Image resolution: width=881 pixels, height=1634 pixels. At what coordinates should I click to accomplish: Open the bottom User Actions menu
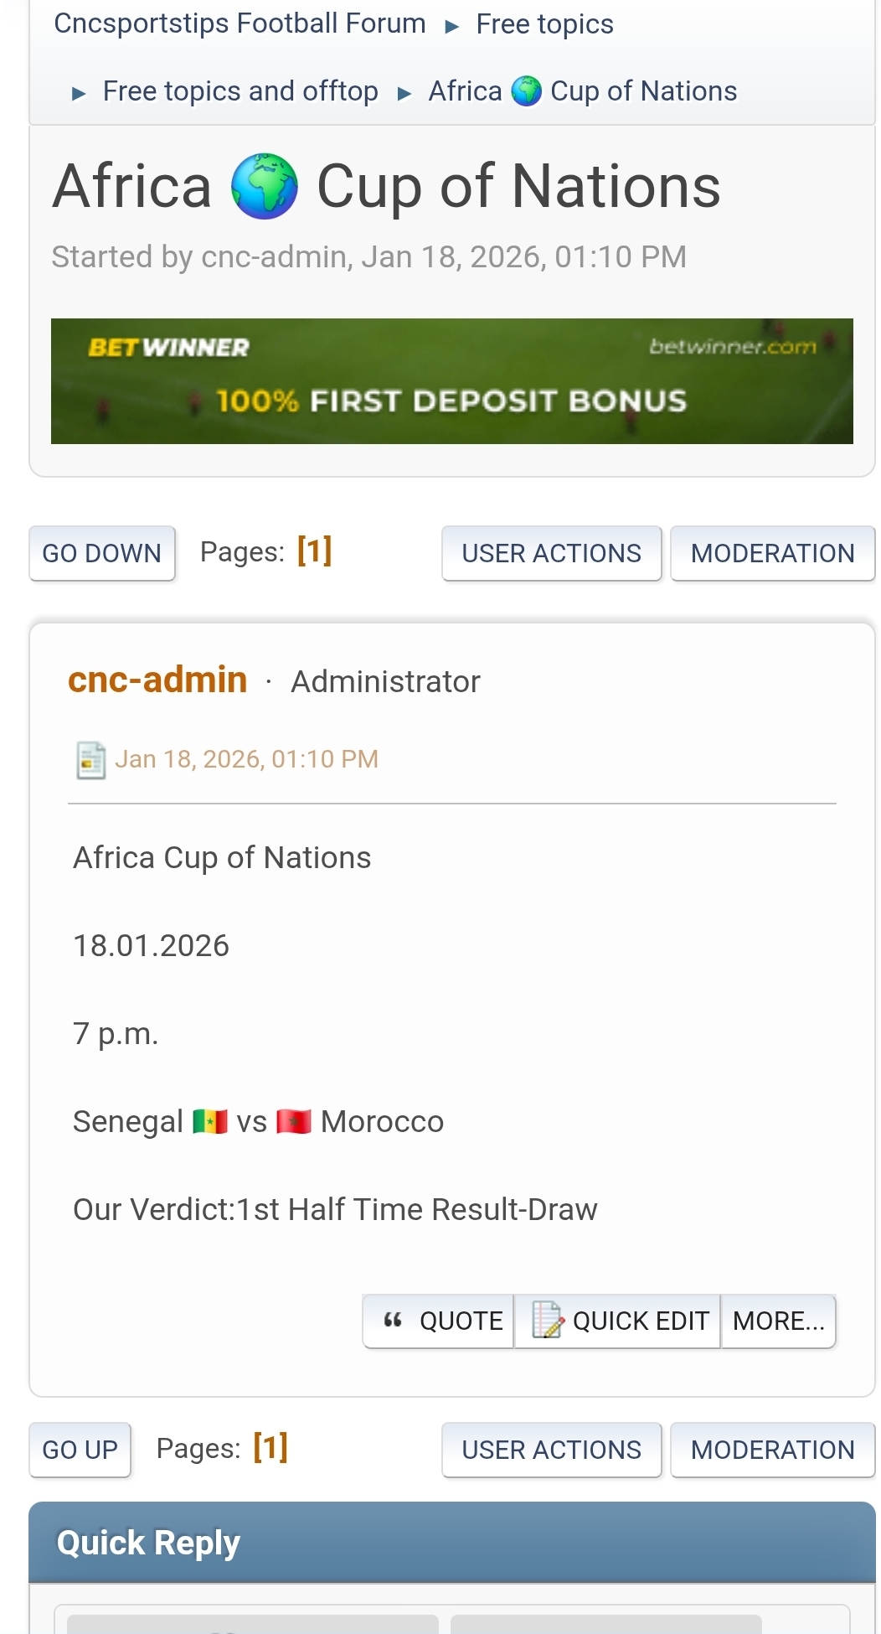coord(551,1450)
